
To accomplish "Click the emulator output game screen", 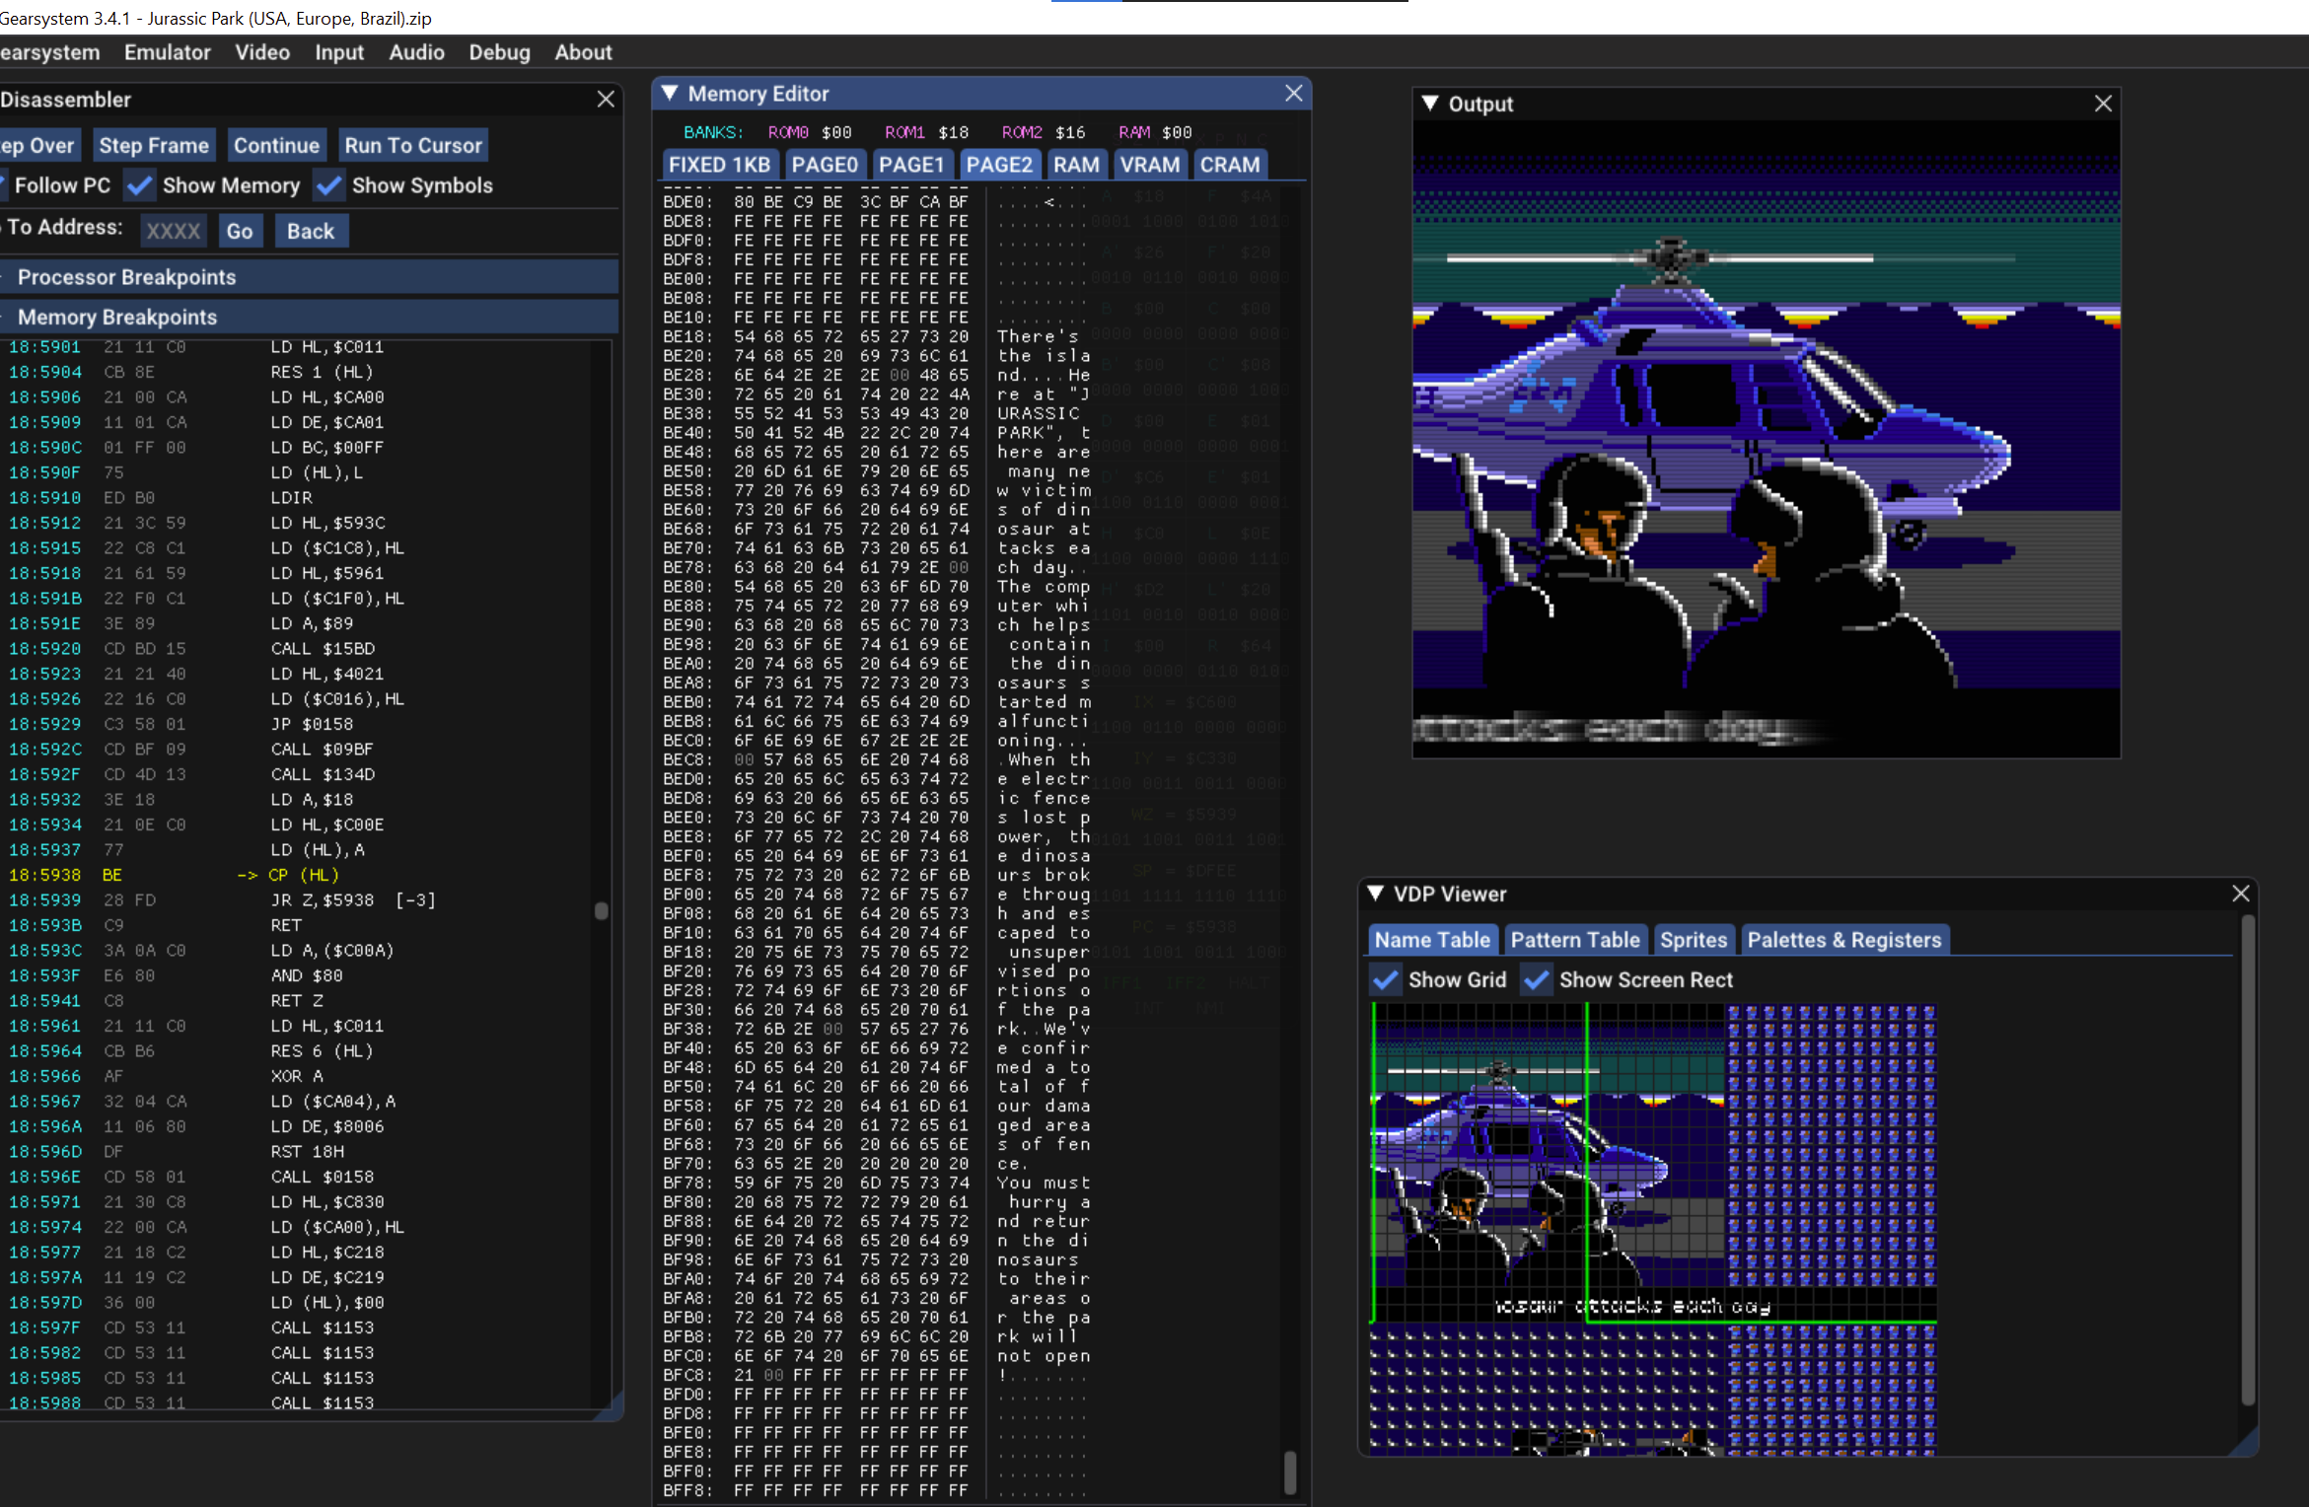I will [x=1766, y=439].
